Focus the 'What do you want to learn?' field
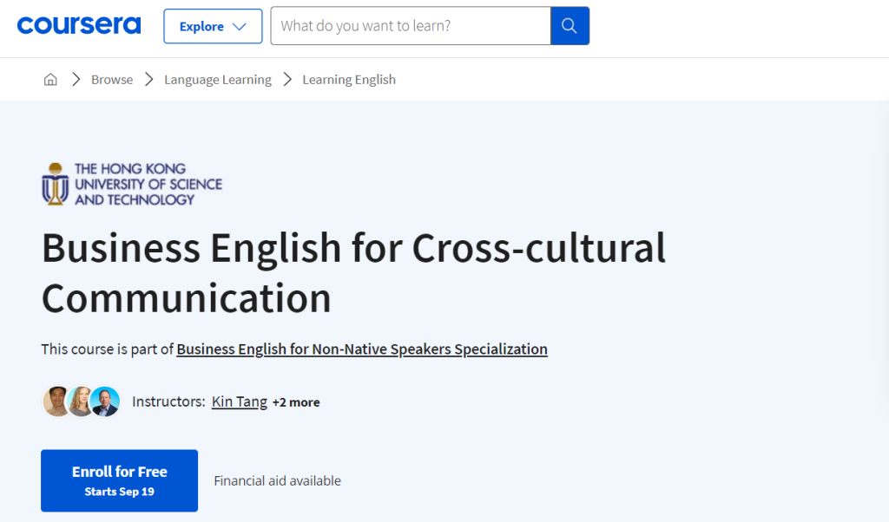889x522 pixels. [411, 26]
